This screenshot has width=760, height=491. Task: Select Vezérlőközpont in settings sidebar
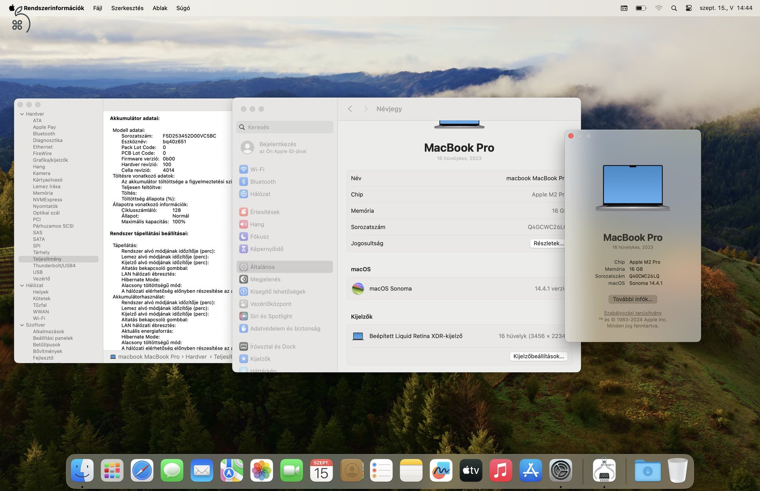(x=285, y=304)
